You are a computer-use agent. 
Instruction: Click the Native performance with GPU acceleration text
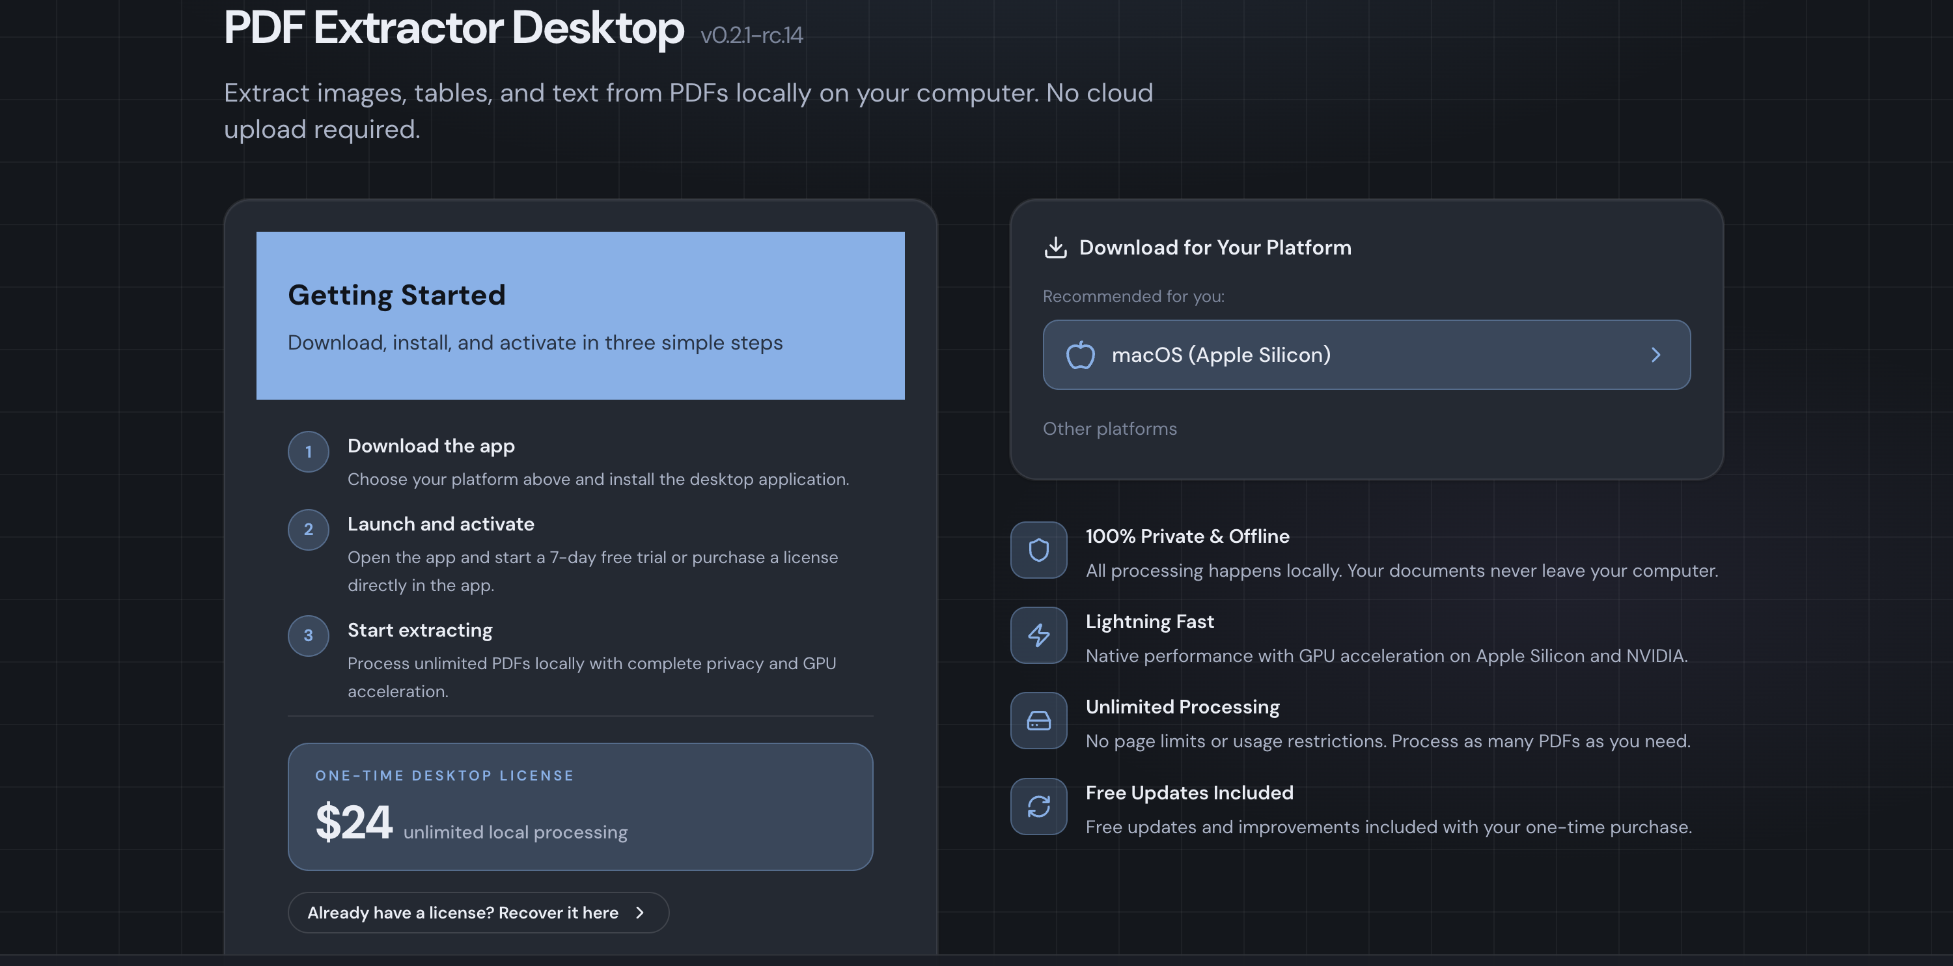click(x=1387, y=656)
